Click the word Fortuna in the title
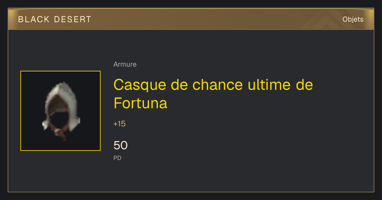The image size is (382, 200). (140, 103)
